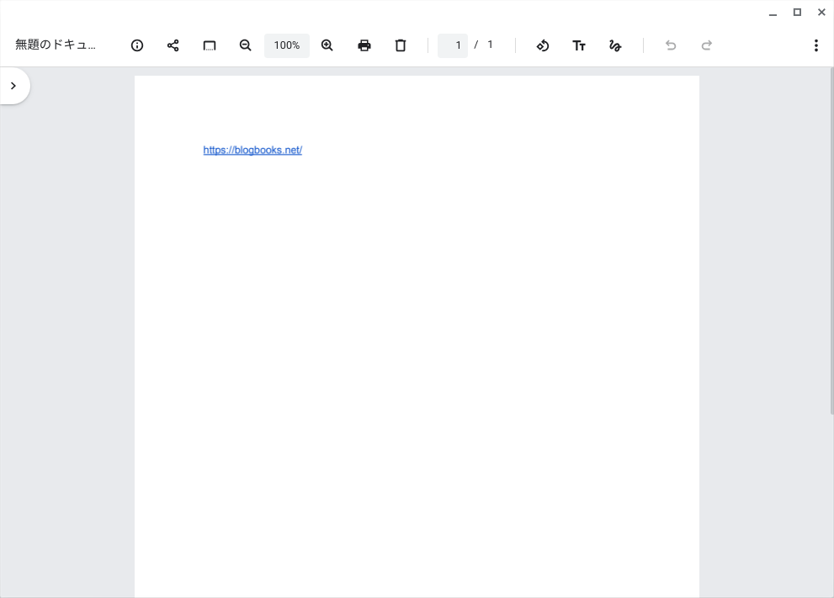Viewport: 834px width, 598px height.
Task: Rotate the page using rotate icon
Action: tap(543, 45)
